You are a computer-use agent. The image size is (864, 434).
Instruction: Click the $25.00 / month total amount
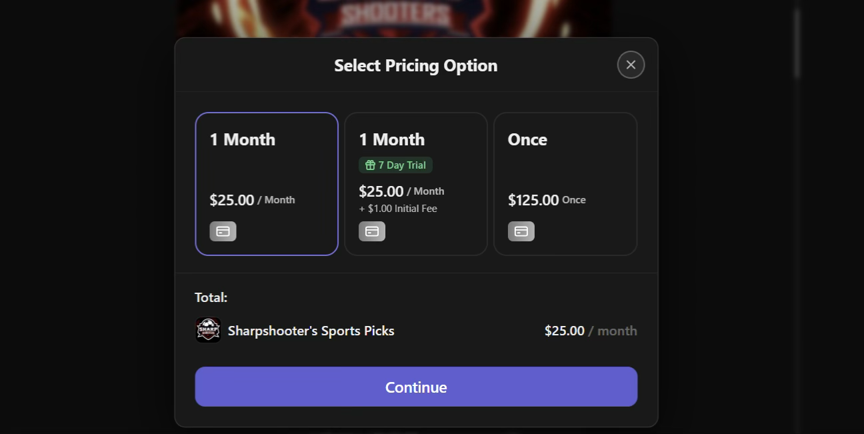coord(590,331)
